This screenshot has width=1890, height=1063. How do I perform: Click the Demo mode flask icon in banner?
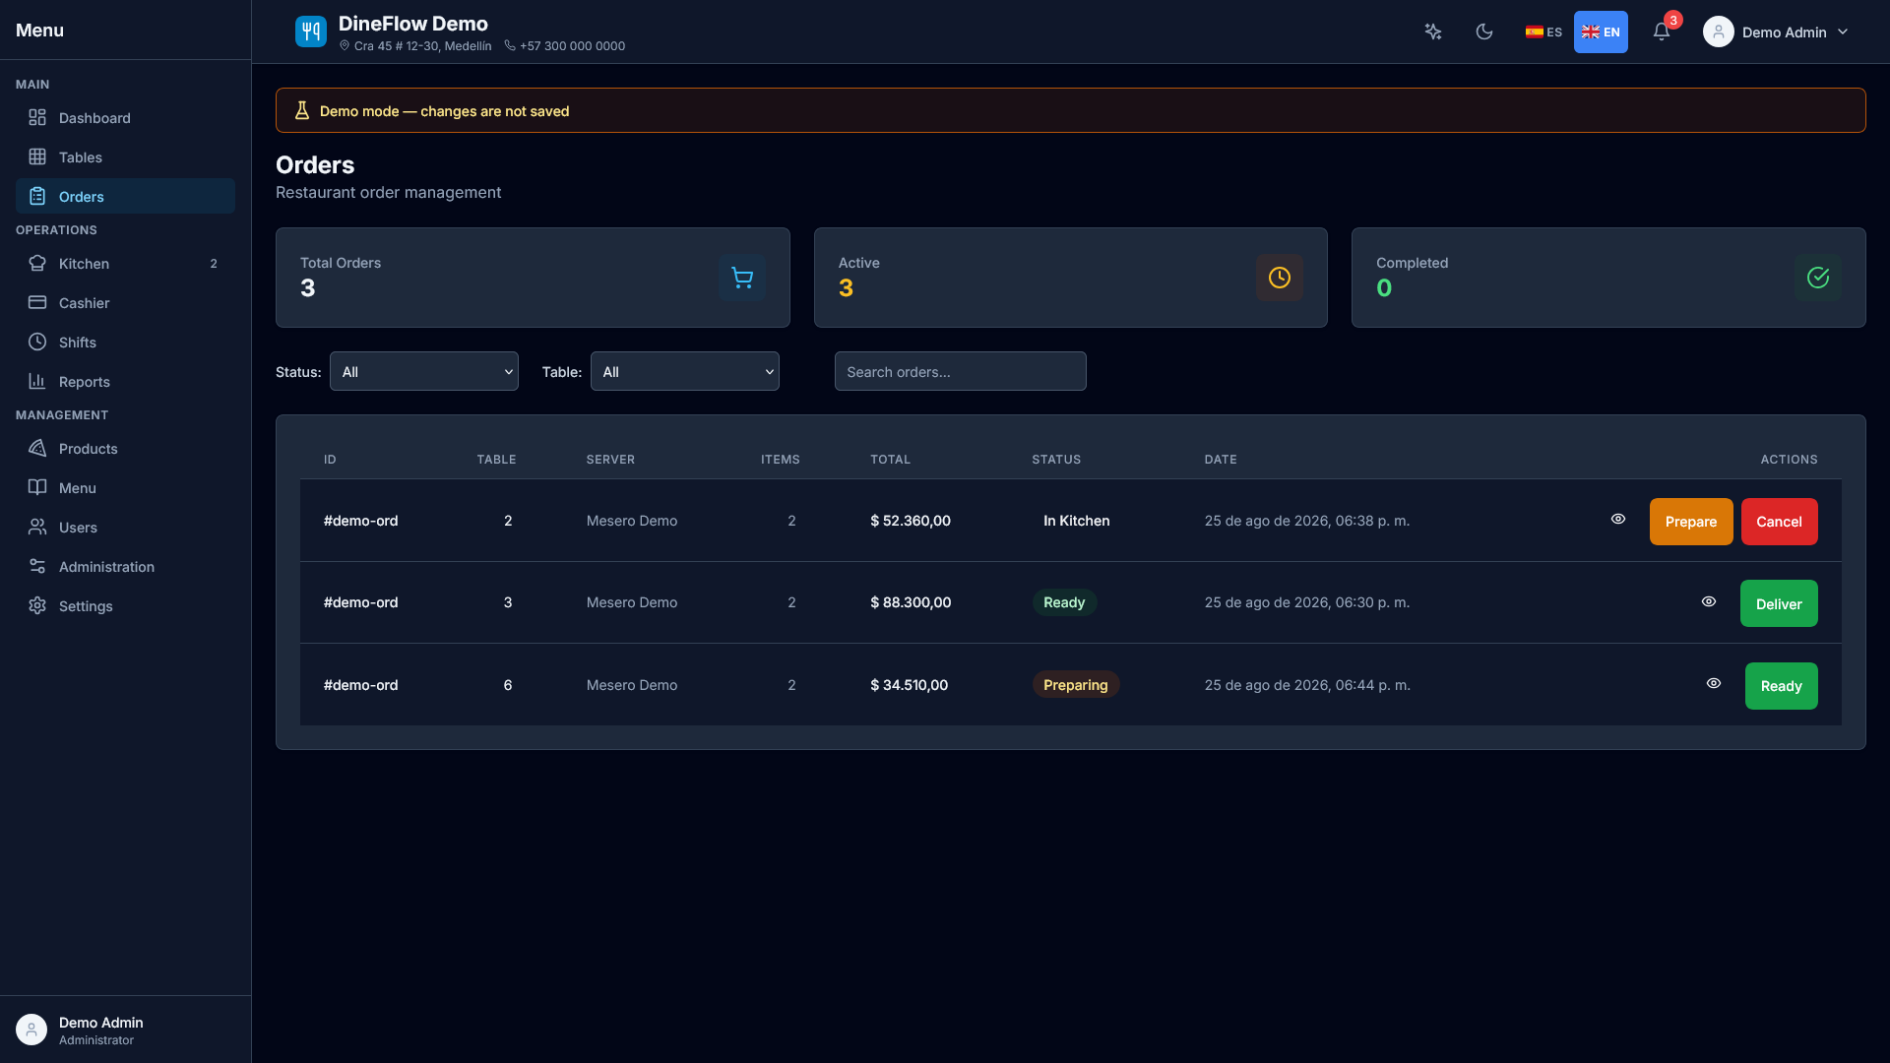(302, 110)
